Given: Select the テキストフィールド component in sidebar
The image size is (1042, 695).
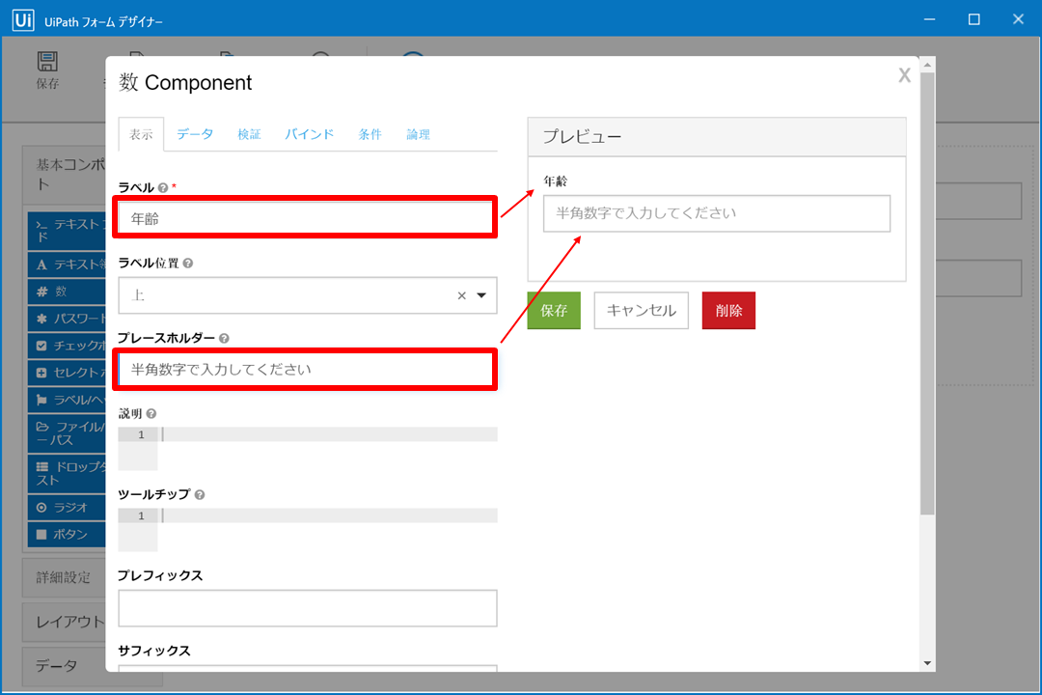Looking at the screenshot, I should 68,231.
